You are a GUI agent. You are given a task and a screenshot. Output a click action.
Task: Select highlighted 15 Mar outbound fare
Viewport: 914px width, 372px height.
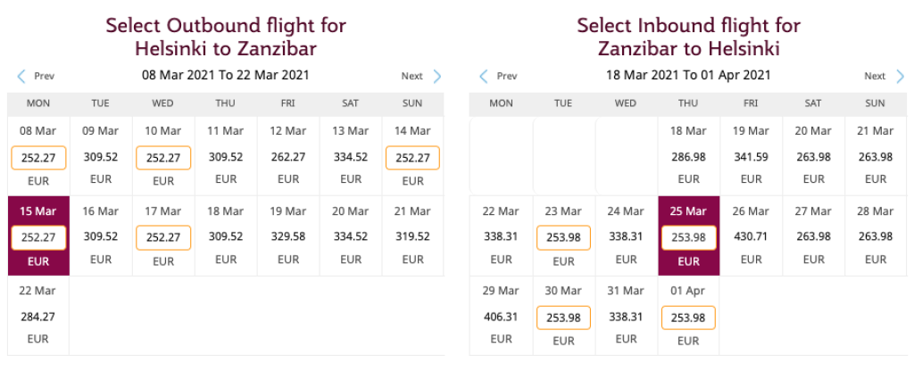[x=37, y=238]
